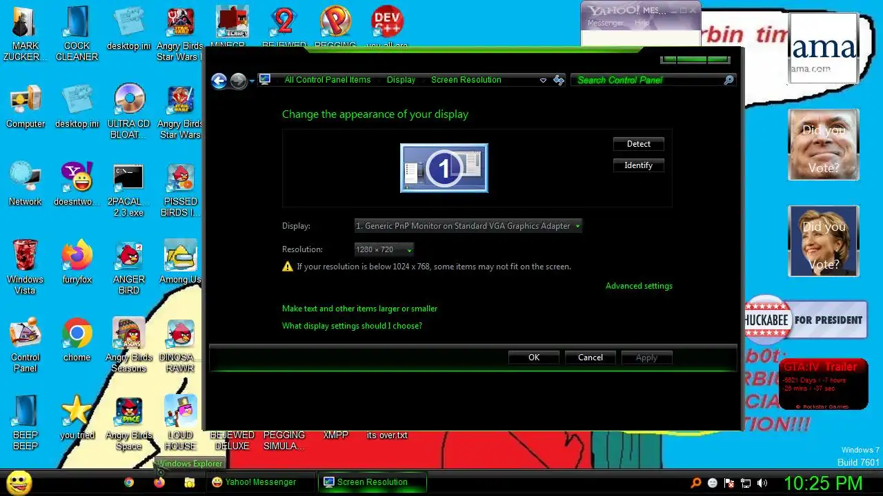Click HUCKABEE FOR PRESIDENT gadget
Viewport: 883px width, 496px height.
tap(805, 320)
